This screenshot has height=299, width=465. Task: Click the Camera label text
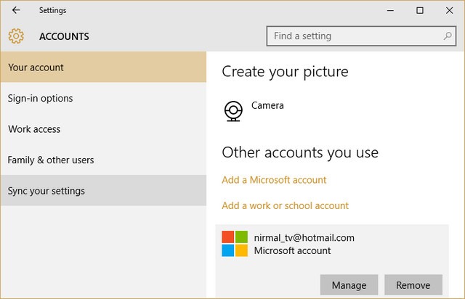(267, 105)
